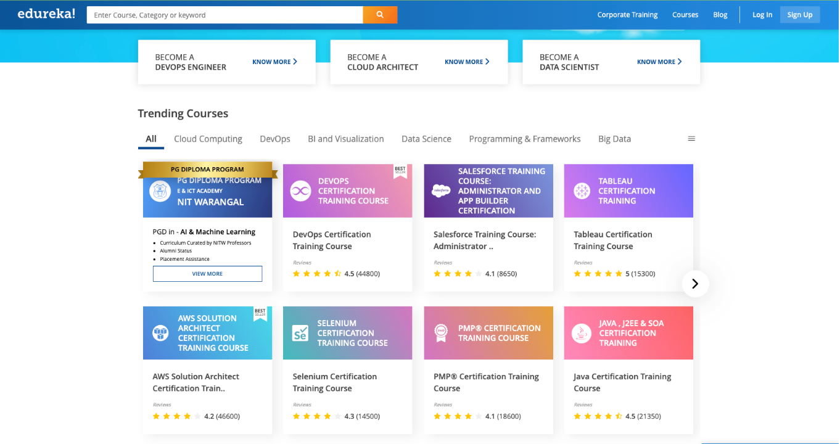
Task: Focus the course search input field
Action: pos(224,15)
